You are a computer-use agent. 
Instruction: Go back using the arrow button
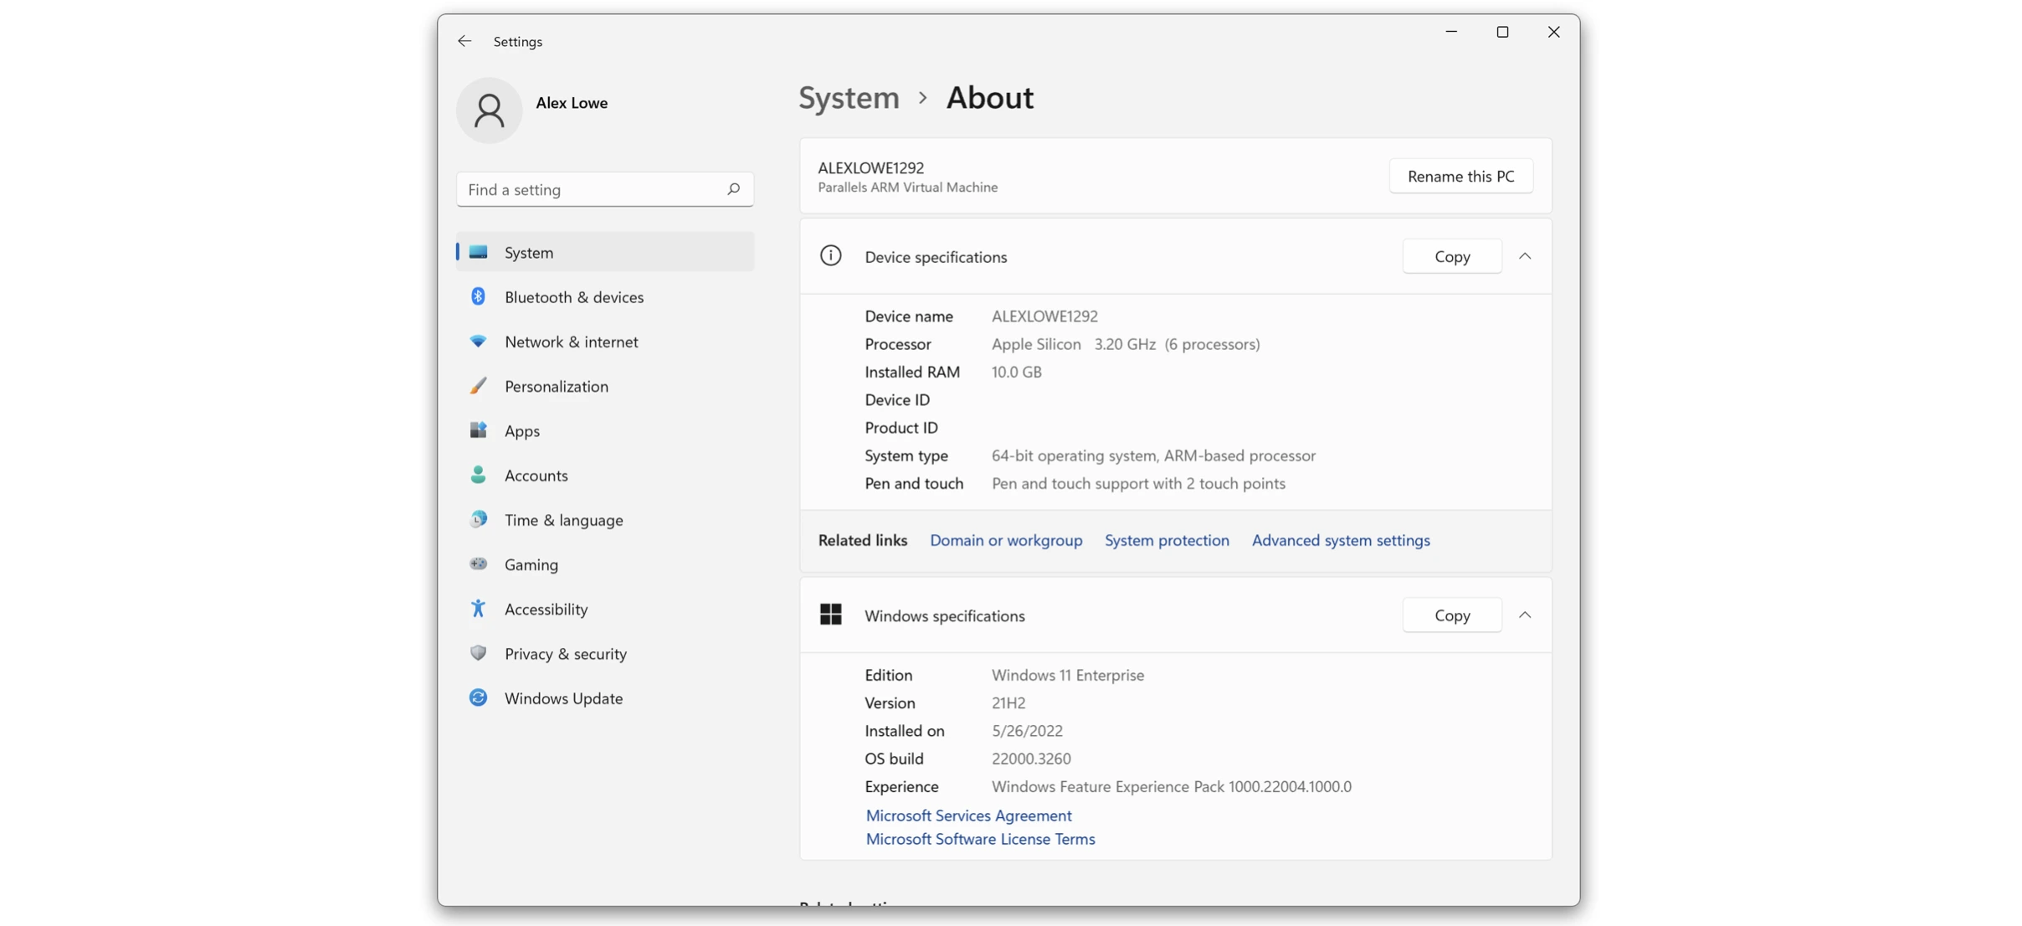(x=465, y=40)
